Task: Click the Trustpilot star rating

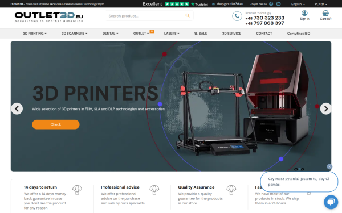Action: coord(177,4)
